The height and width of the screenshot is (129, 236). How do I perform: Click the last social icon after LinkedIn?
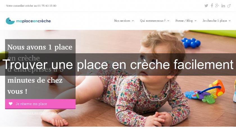click(229, 6)
